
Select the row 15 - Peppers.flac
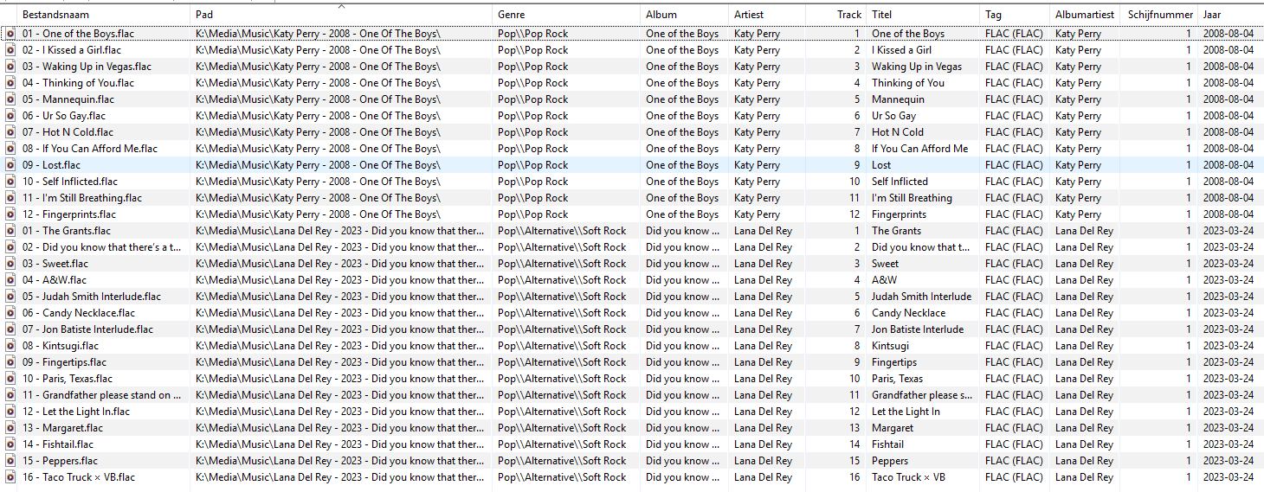pyautogui.click(x=632, y=461)
